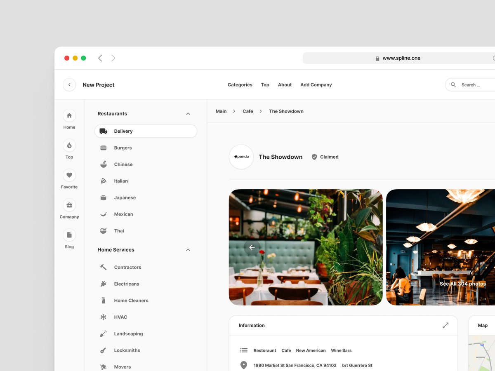Click the map preview thumbnail
The height and width of the screenshot is (371, 495).
point(482,353)
